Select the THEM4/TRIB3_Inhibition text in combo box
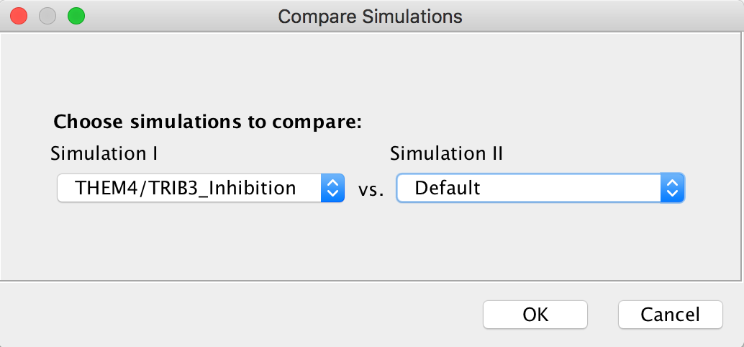This screenshot has height=347, width=744. (x=186, y=188)
